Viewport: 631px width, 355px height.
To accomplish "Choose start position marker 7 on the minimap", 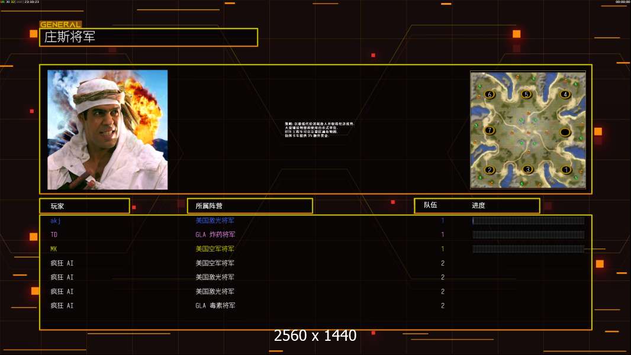I will [x=490, y=130].
